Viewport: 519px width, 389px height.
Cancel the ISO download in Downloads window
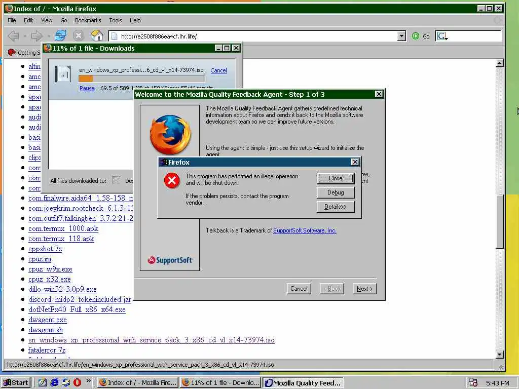click(x=218, y=70)
